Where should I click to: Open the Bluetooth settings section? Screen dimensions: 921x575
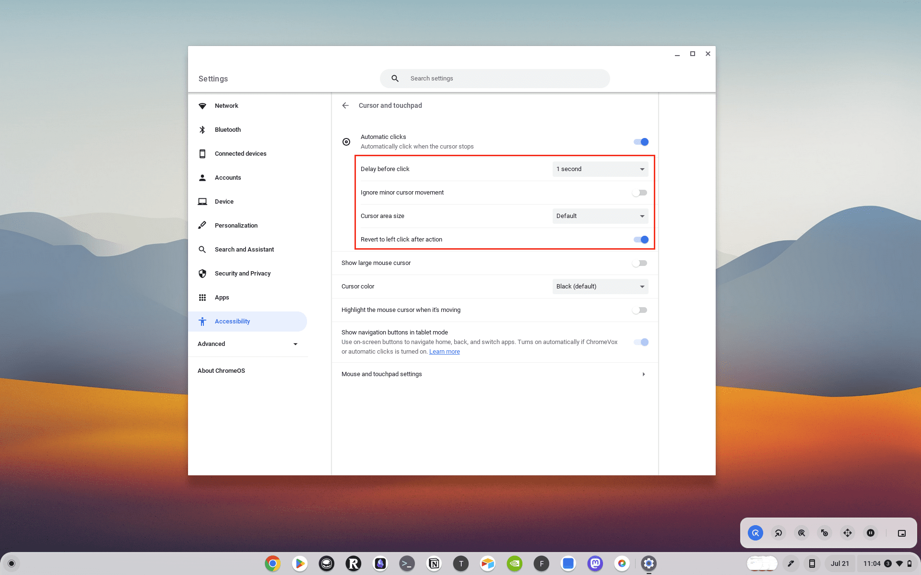[x=227, y=129]
